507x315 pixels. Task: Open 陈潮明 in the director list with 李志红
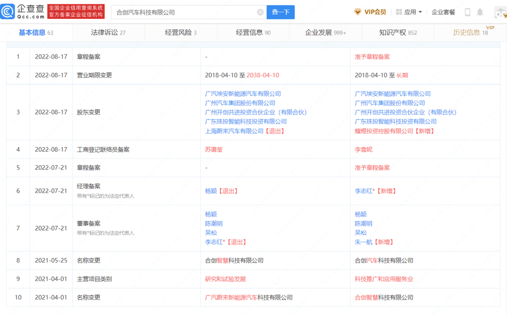214,223
